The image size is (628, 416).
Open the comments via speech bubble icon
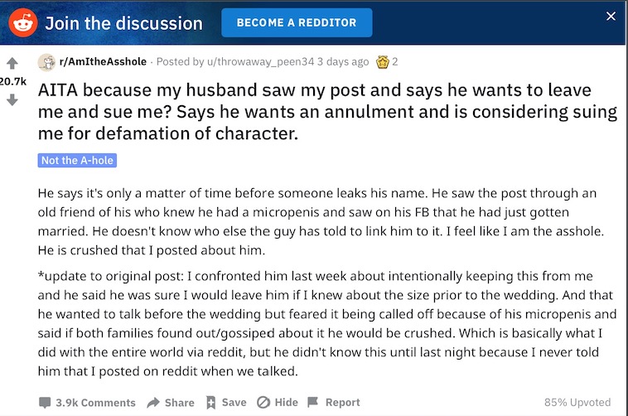pyautogui.click(x=45, y=403)
